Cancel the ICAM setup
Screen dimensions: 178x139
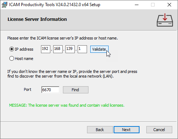pos(159,130)
